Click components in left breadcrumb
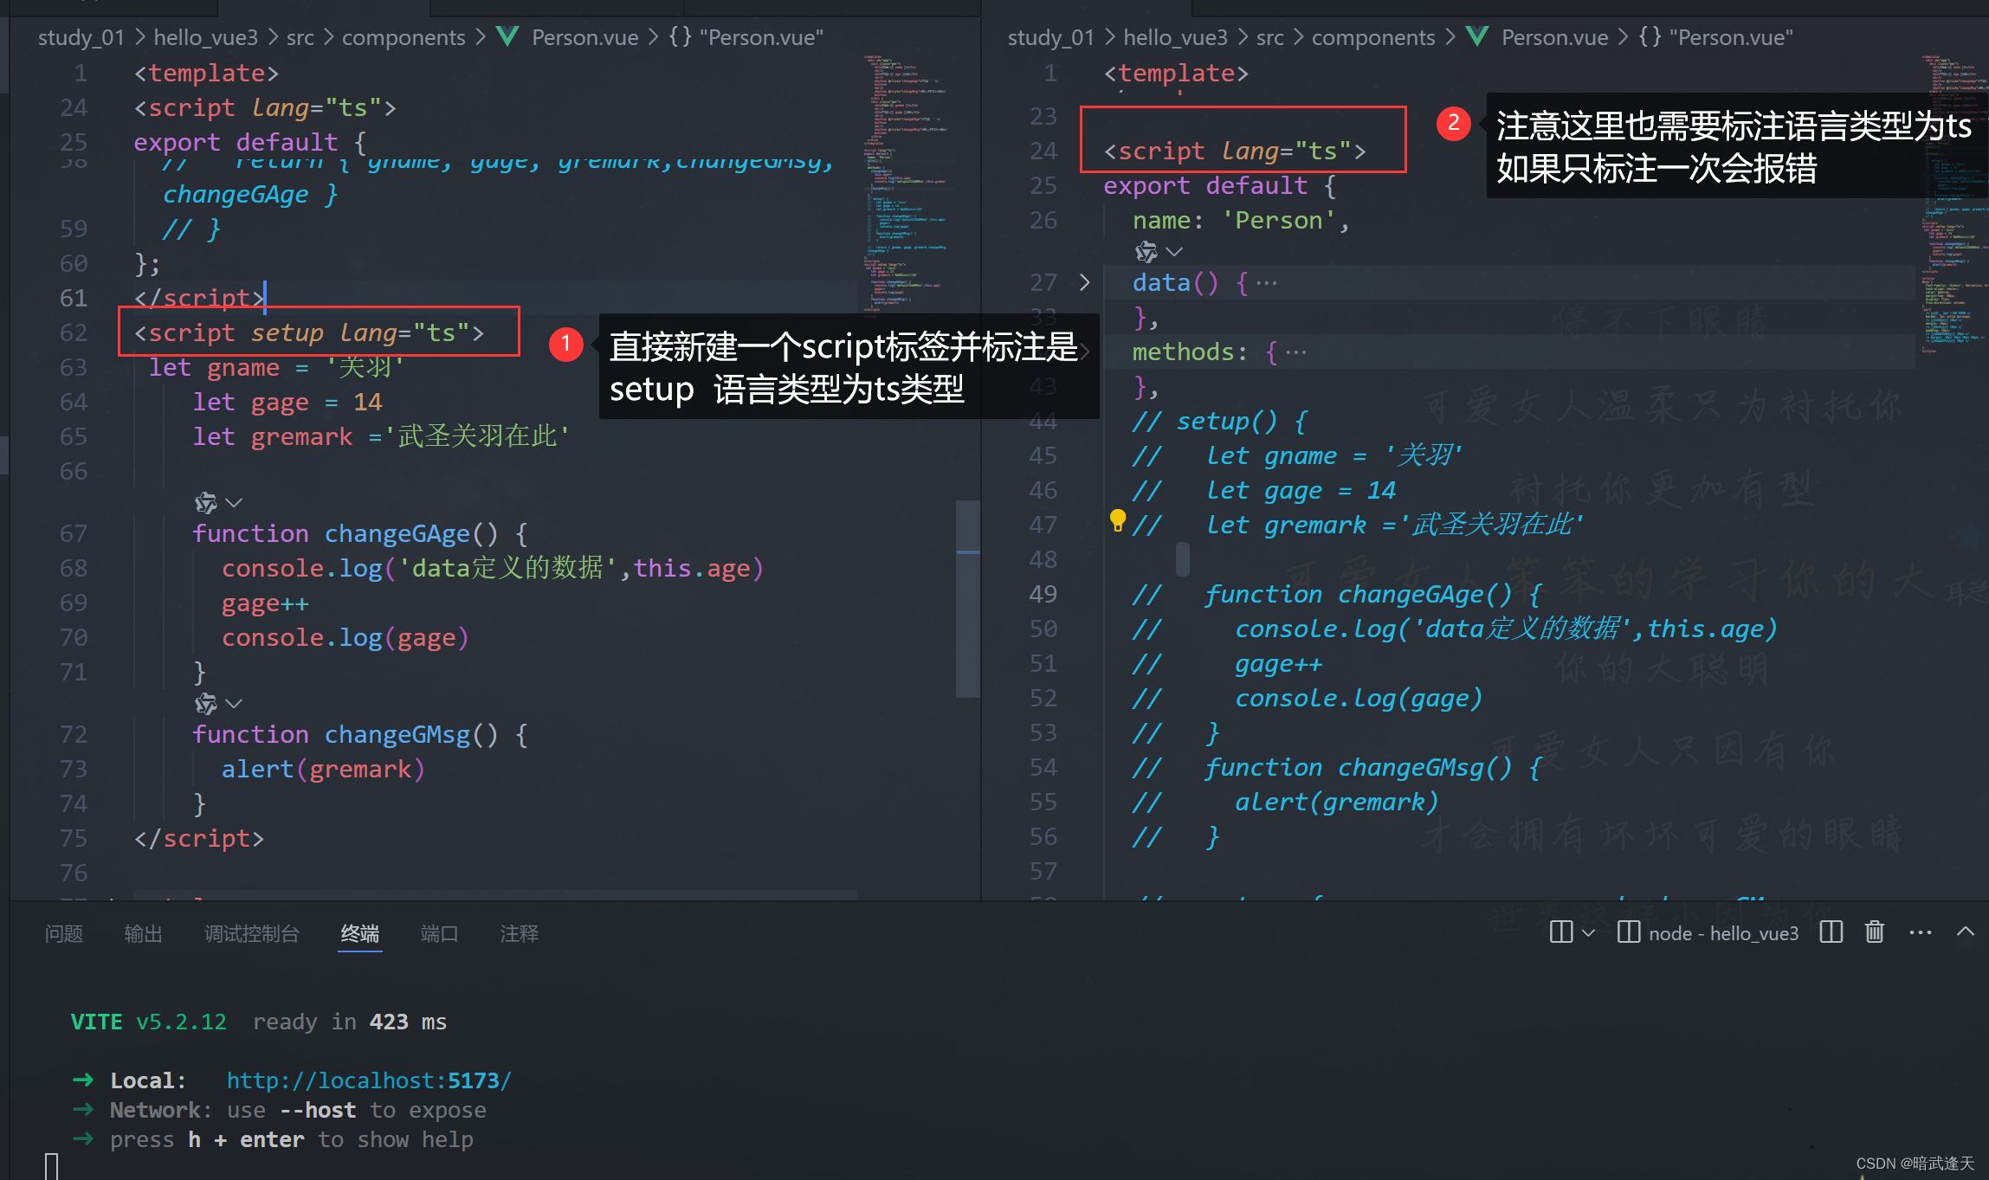This screenshot has width=1989, height=1180. 404,37
